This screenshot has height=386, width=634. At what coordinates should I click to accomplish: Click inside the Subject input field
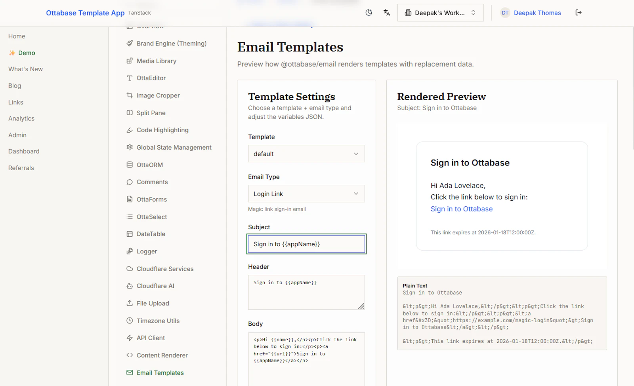pyautogui.click(x=306, y=244)
